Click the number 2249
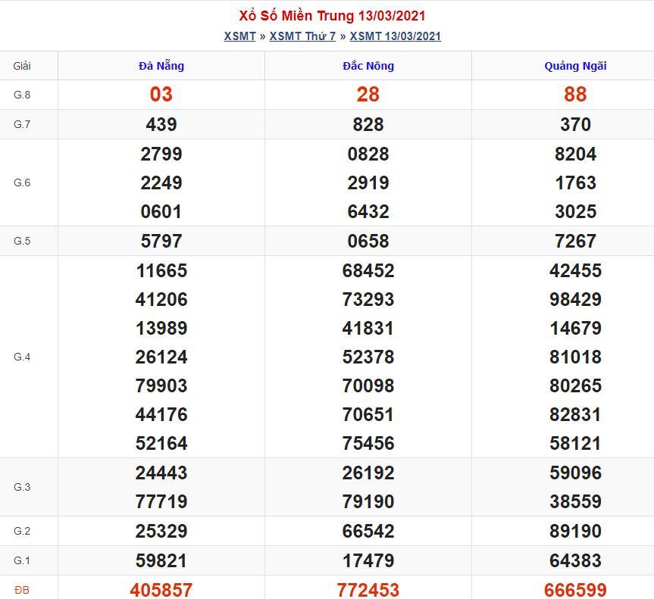654x599 pixels. tap(161, 183)
